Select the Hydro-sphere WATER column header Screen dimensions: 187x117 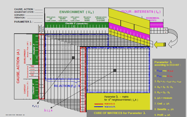click(x=63, y=19)
